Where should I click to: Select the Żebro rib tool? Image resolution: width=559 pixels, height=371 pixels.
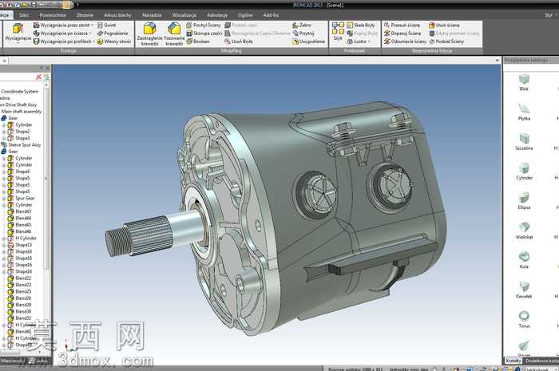[x=302, y=26]
